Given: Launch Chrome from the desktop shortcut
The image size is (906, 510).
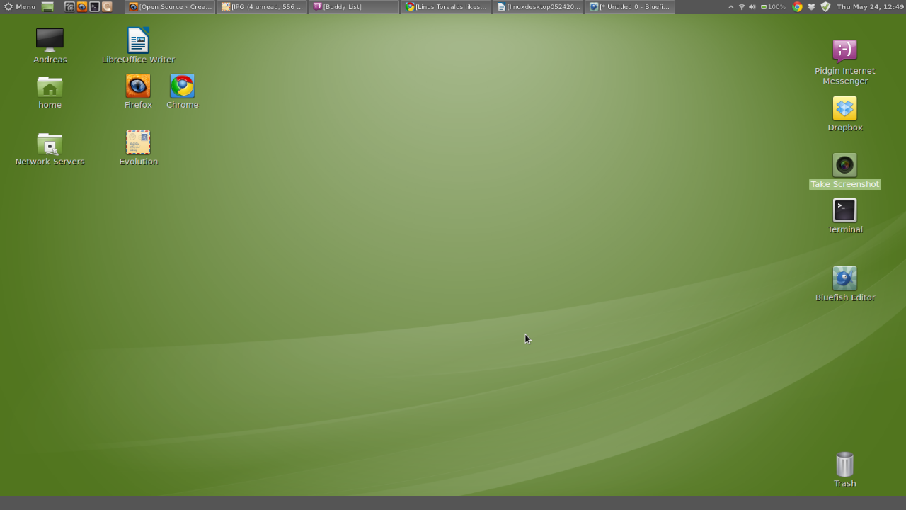Looking at the screenshot, I should (x=182, y=86).
